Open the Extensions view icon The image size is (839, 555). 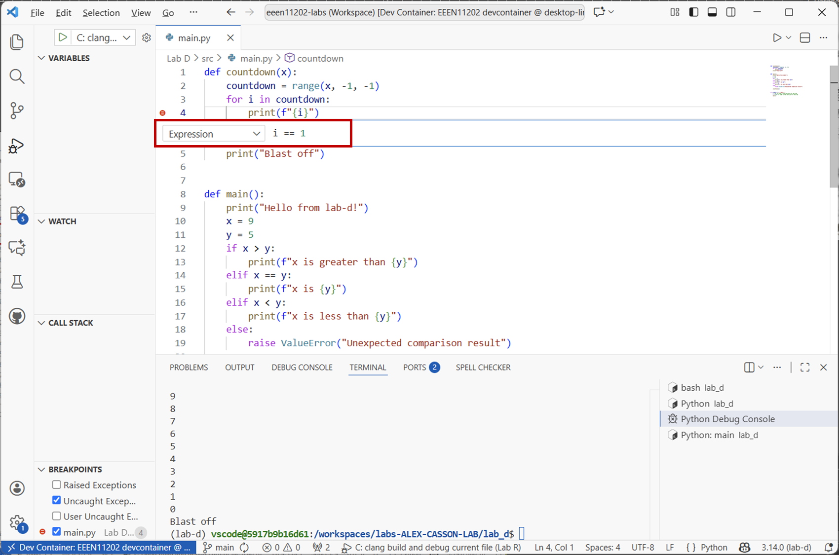point(17,214)
